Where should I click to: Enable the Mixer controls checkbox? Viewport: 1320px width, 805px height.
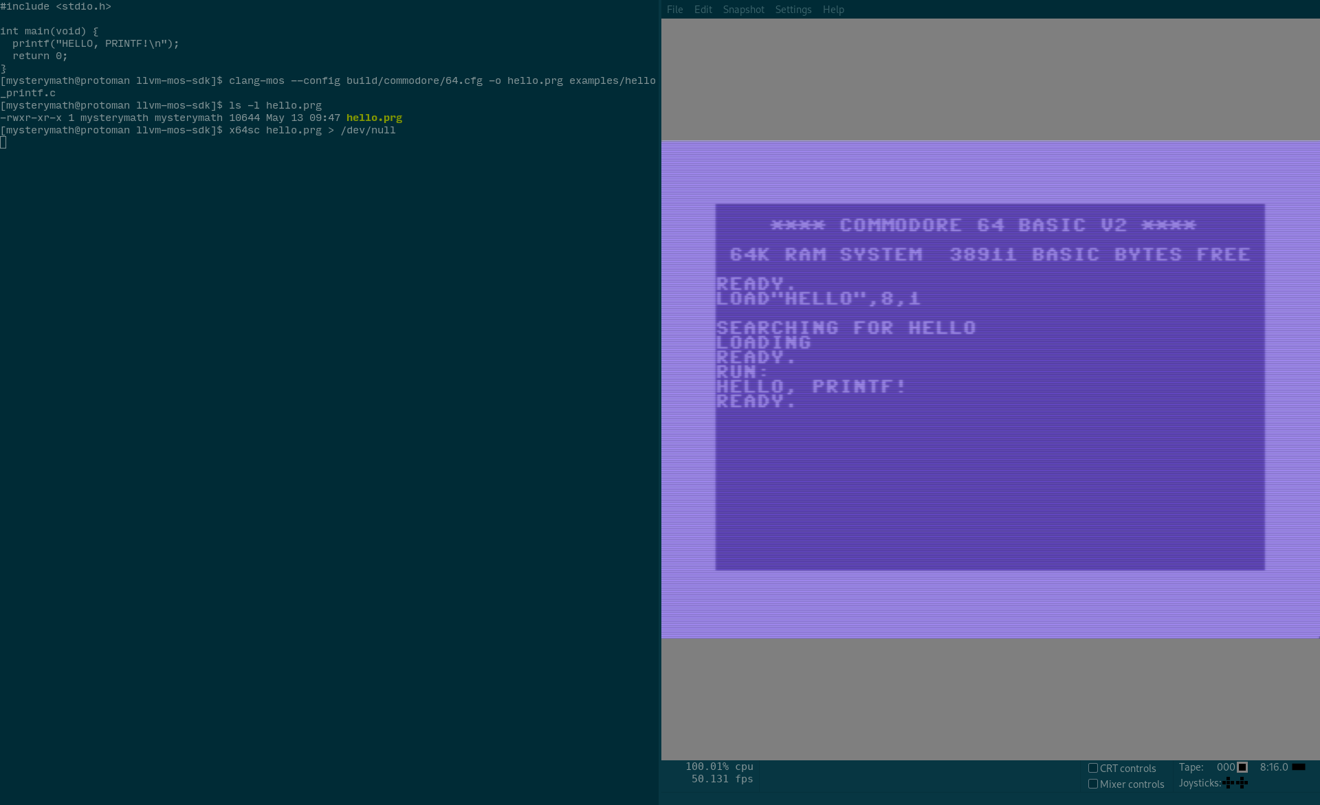(x=1093, y=784)
